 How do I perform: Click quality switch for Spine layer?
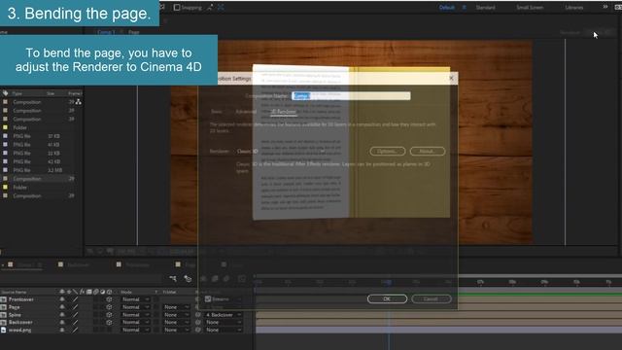(75, 314)
